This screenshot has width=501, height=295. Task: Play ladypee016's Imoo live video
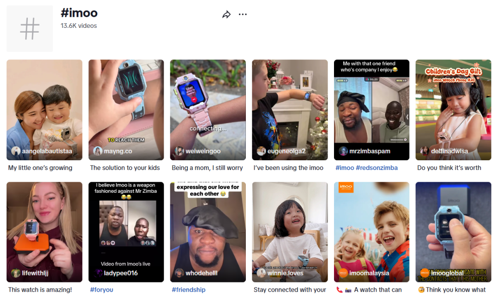click(x=126, y=232)
